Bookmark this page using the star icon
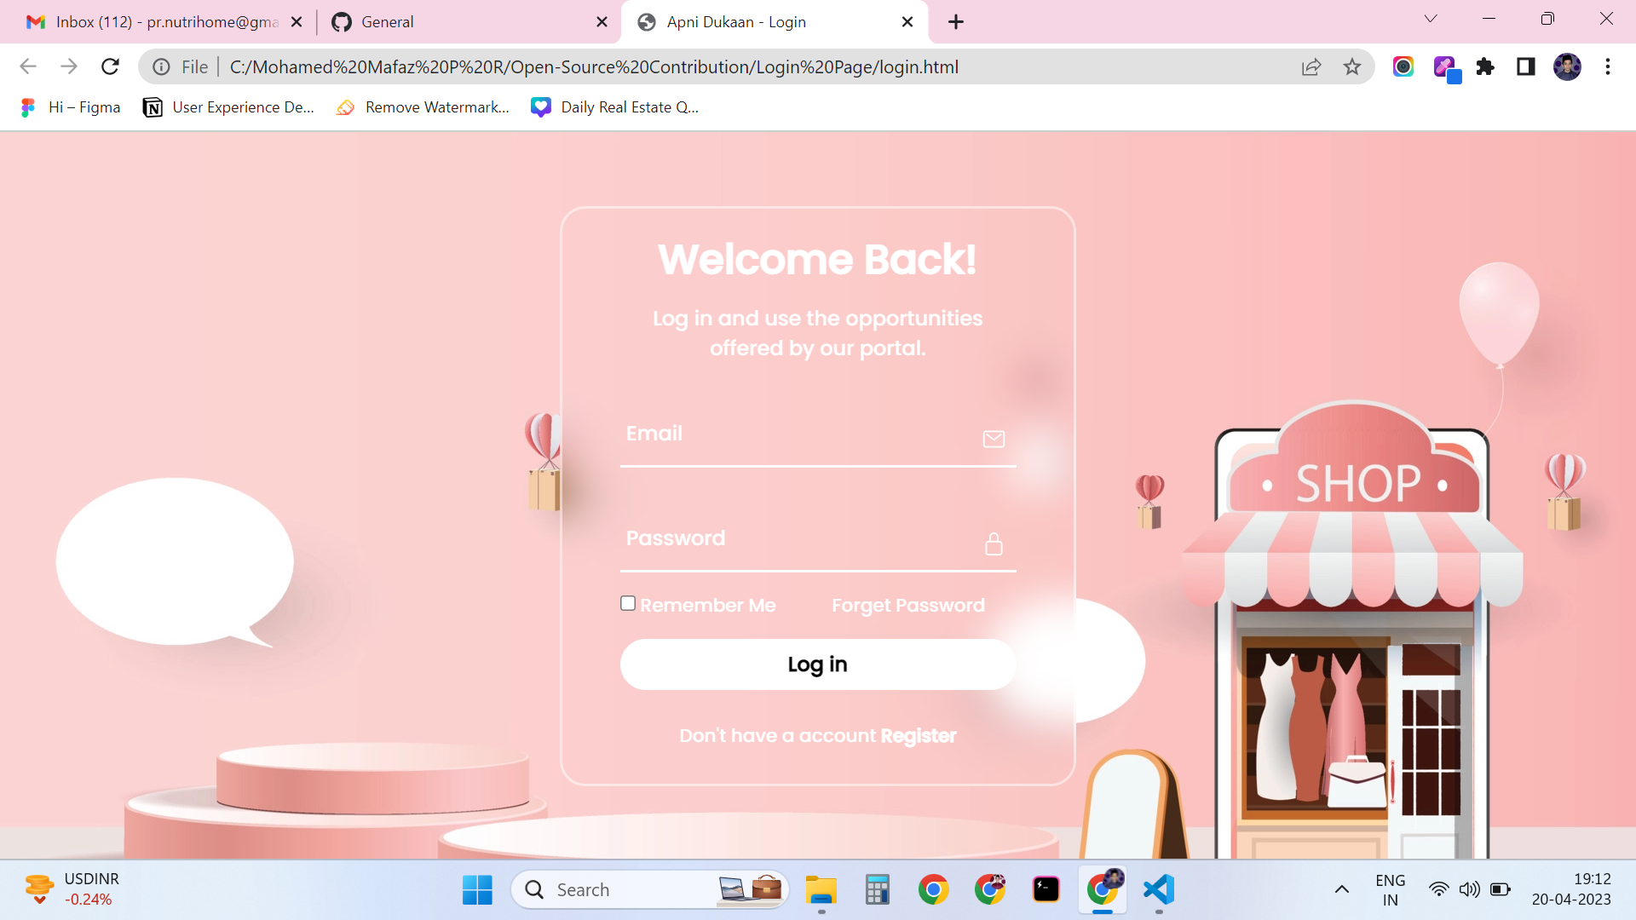Viewport: 1636px width, 920px height. coord(1351,66)
